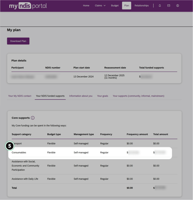Click 'Self-managed' in the Consumables row

[x=81, y=153]
